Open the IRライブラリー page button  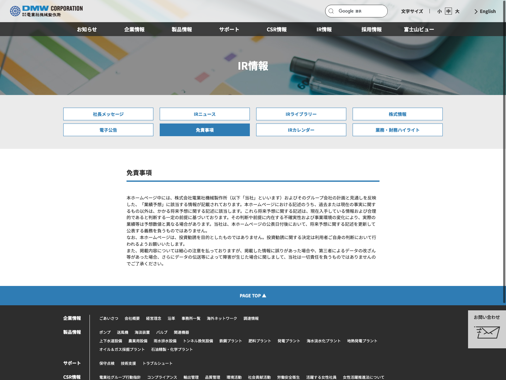click(301, 114)
